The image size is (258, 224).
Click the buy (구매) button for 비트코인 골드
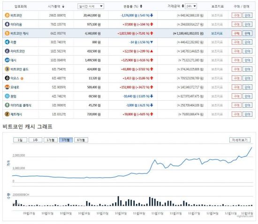pyautogui.click(x=236, y=69)
